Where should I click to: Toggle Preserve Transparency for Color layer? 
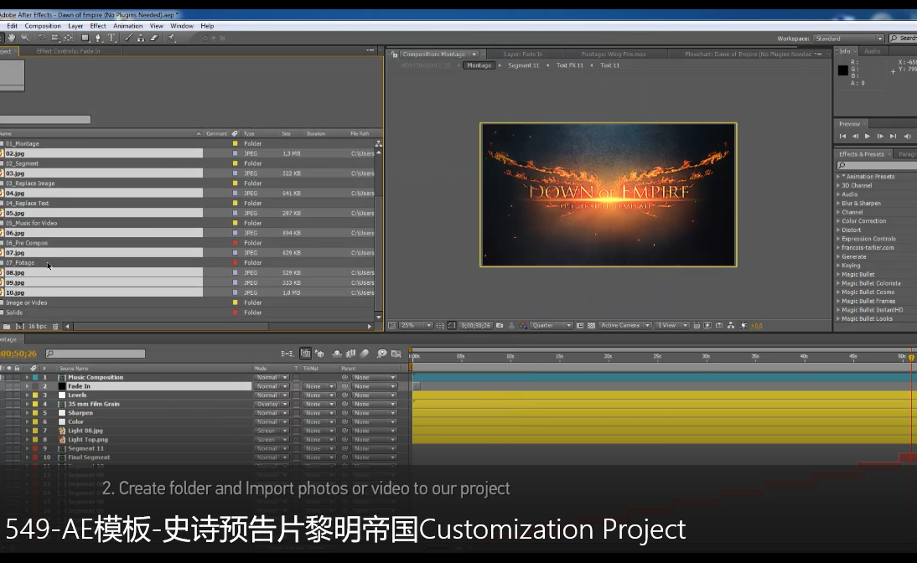[x=297, y=421]
